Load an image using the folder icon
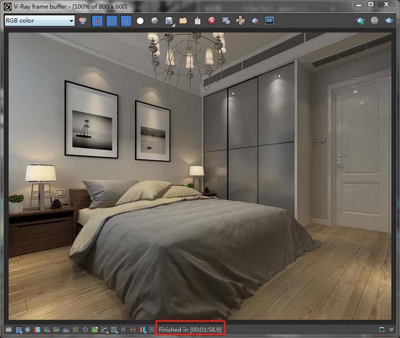400x338 pixels. [183, 21]
